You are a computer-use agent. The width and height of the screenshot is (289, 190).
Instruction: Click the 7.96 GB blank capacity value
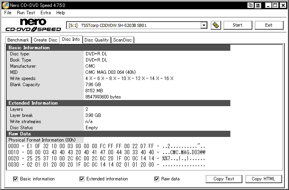point(93,85)
